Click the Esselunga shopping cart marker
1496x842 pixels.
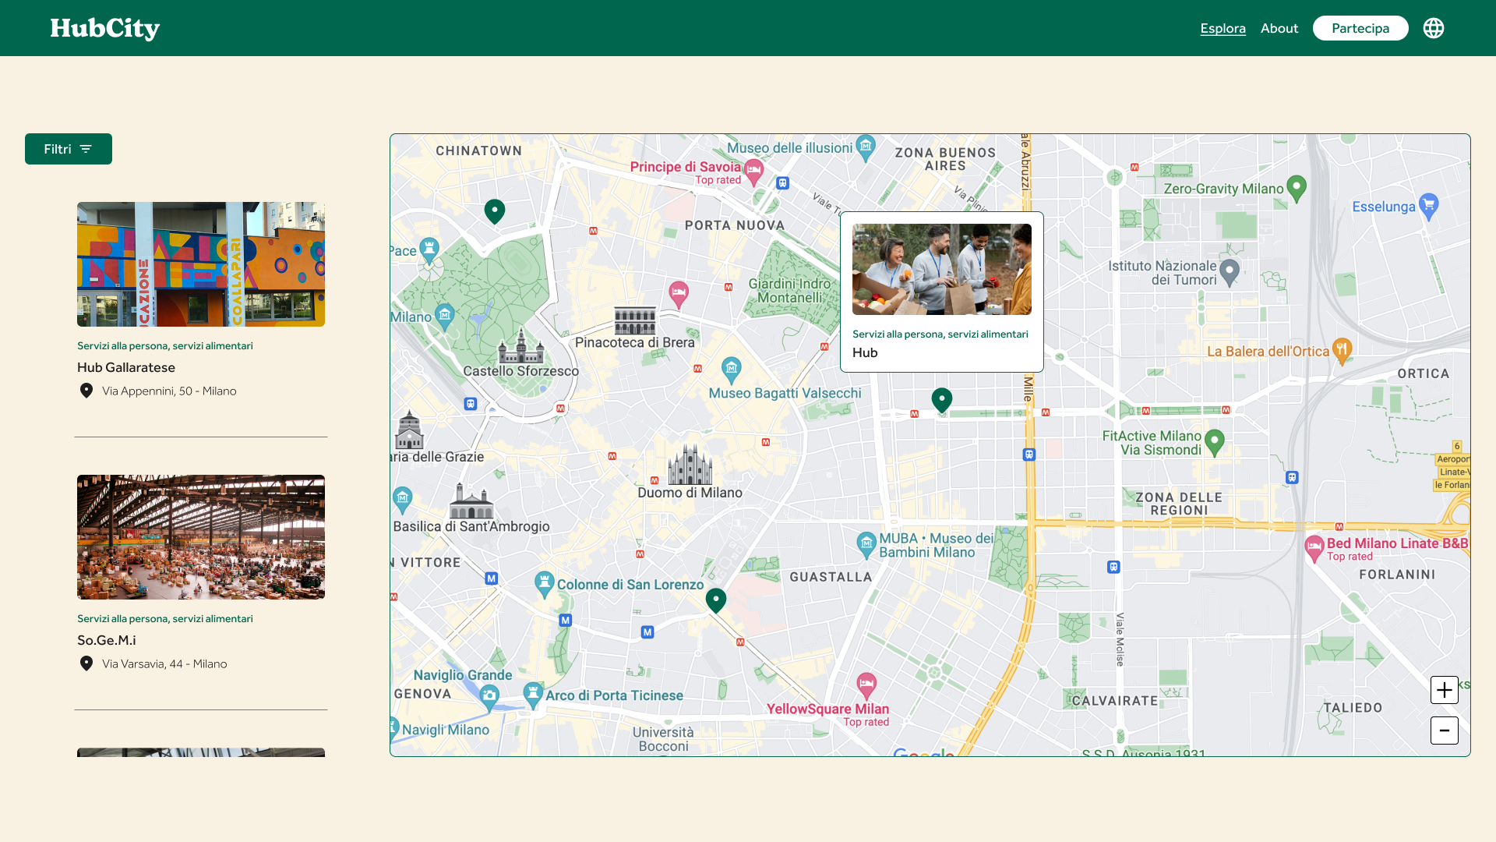coord(1428,207)
